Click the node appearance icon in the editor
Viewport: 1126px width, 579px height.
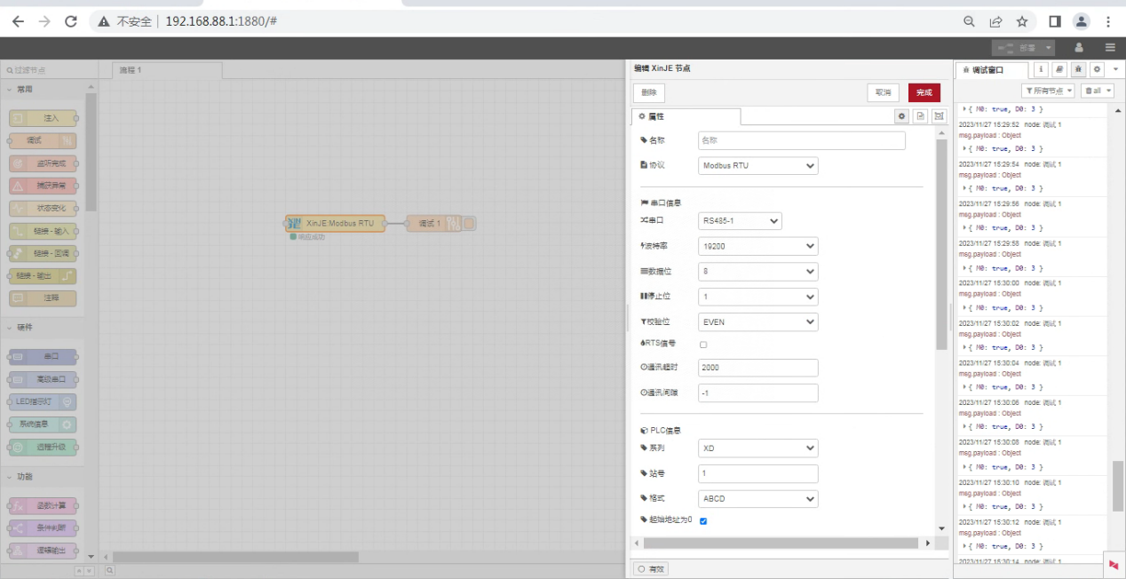[940, 116]
